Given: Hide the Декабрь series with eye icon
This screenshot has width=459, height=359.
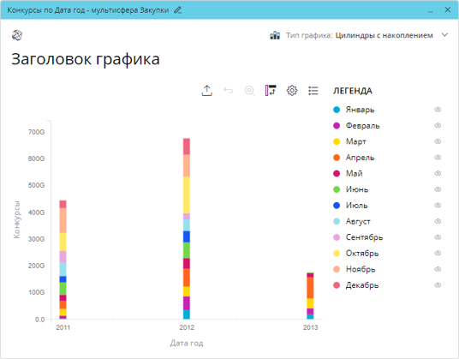Looking at the screenshot, I should pos(438,285).
